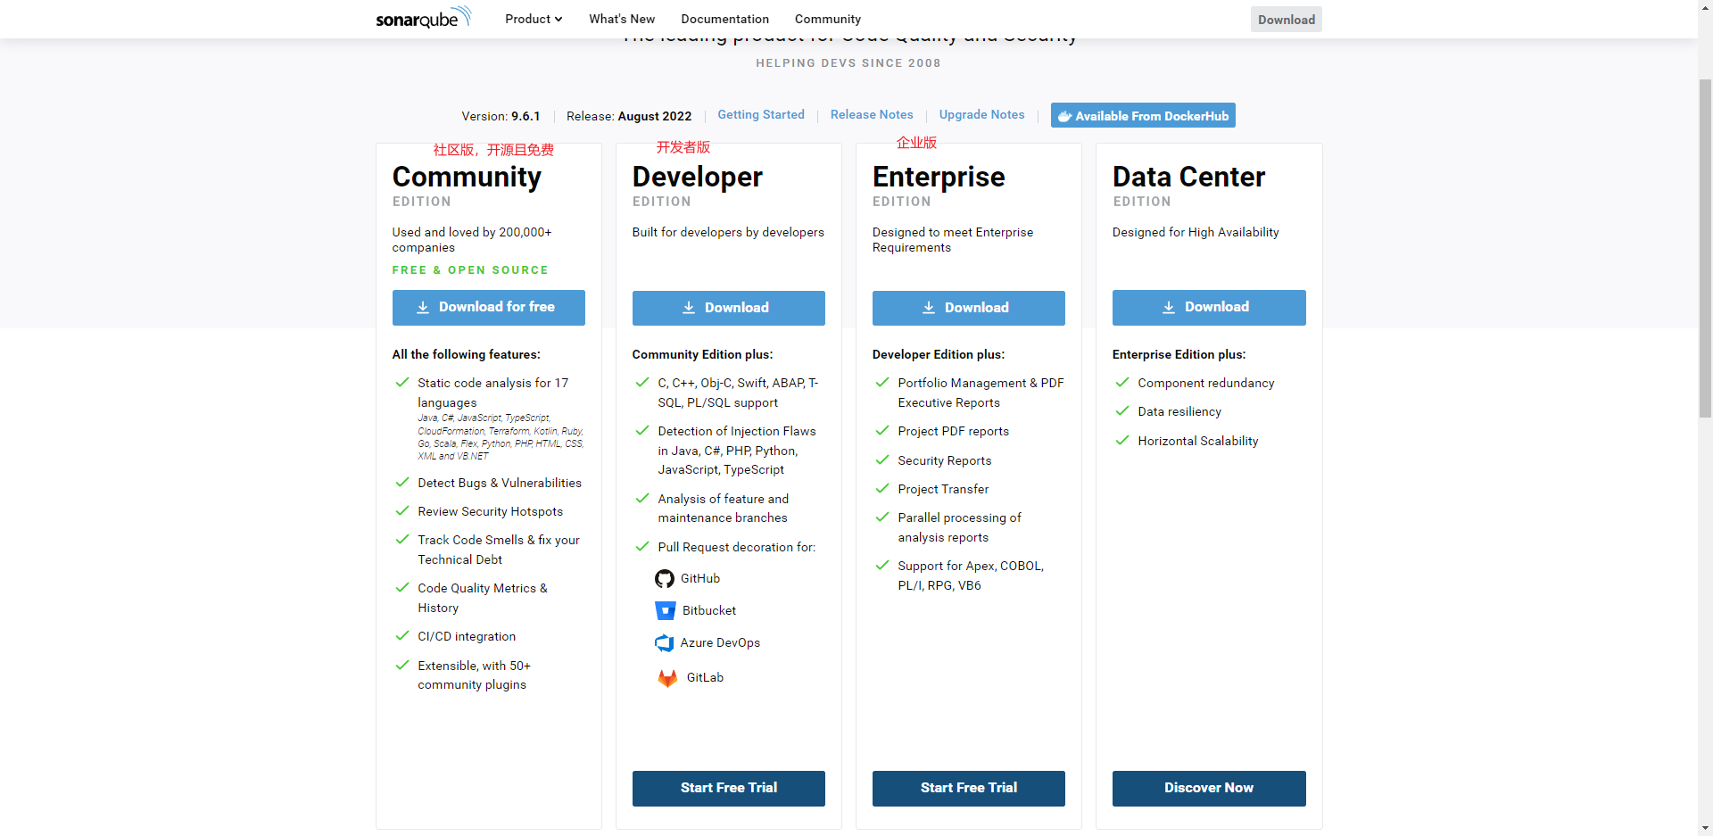
Task: Click the Enterprise edition heading
Action: (939, 177)
